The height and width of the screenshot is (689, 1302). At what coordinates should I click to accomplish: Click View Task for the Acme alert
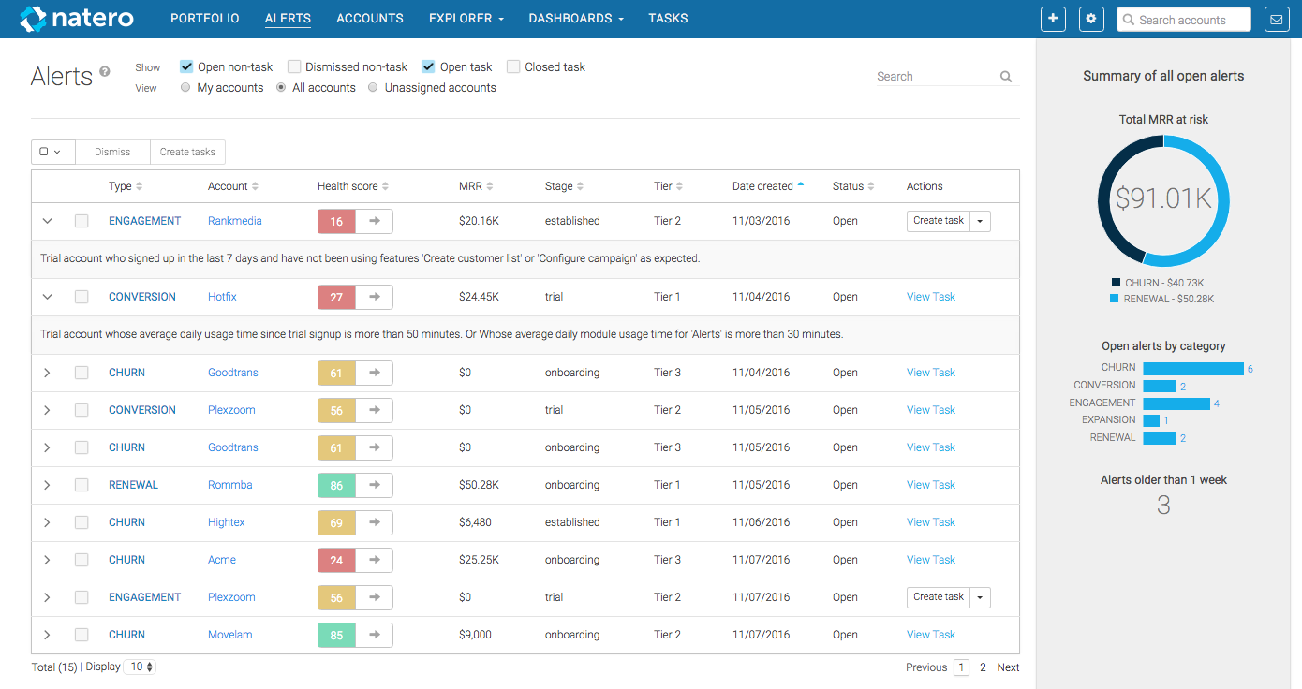[x=931, y=560]
